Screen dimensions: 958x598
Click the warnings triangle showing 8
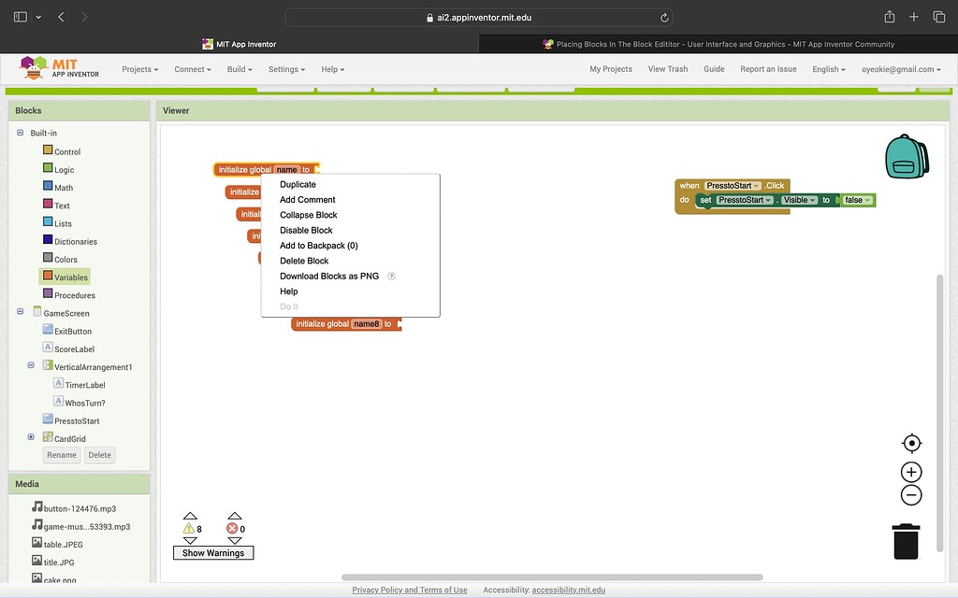(191, 527)
